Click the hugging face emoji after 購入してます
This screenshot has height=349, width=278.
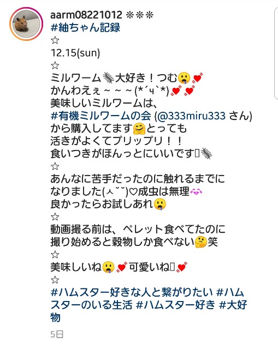[x=139, y=129]
